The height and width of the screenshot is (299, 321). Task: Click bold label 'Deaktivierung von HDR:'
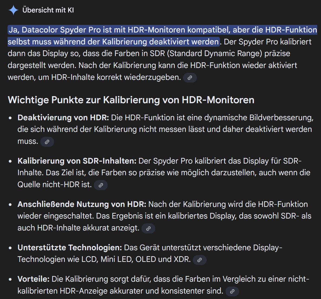coord(63,118)
